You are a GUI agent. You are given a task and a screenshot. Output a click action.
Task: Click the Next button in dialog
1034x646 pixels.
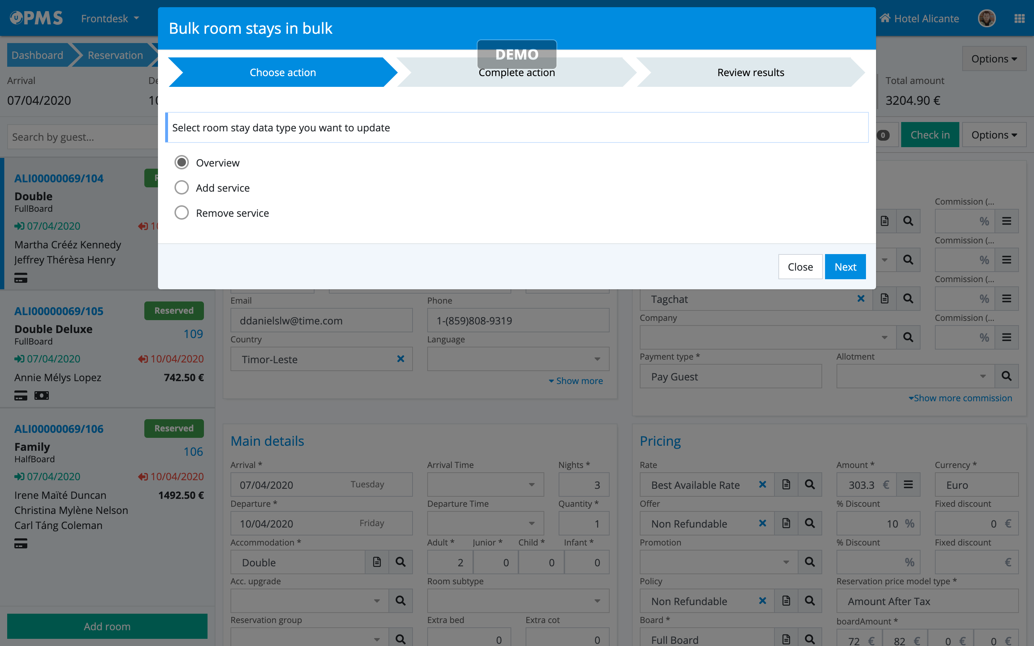(845, 267)
